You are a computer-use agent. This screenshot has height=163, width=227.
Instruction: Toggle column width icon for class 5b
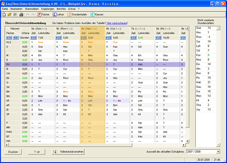pos(59,38)
